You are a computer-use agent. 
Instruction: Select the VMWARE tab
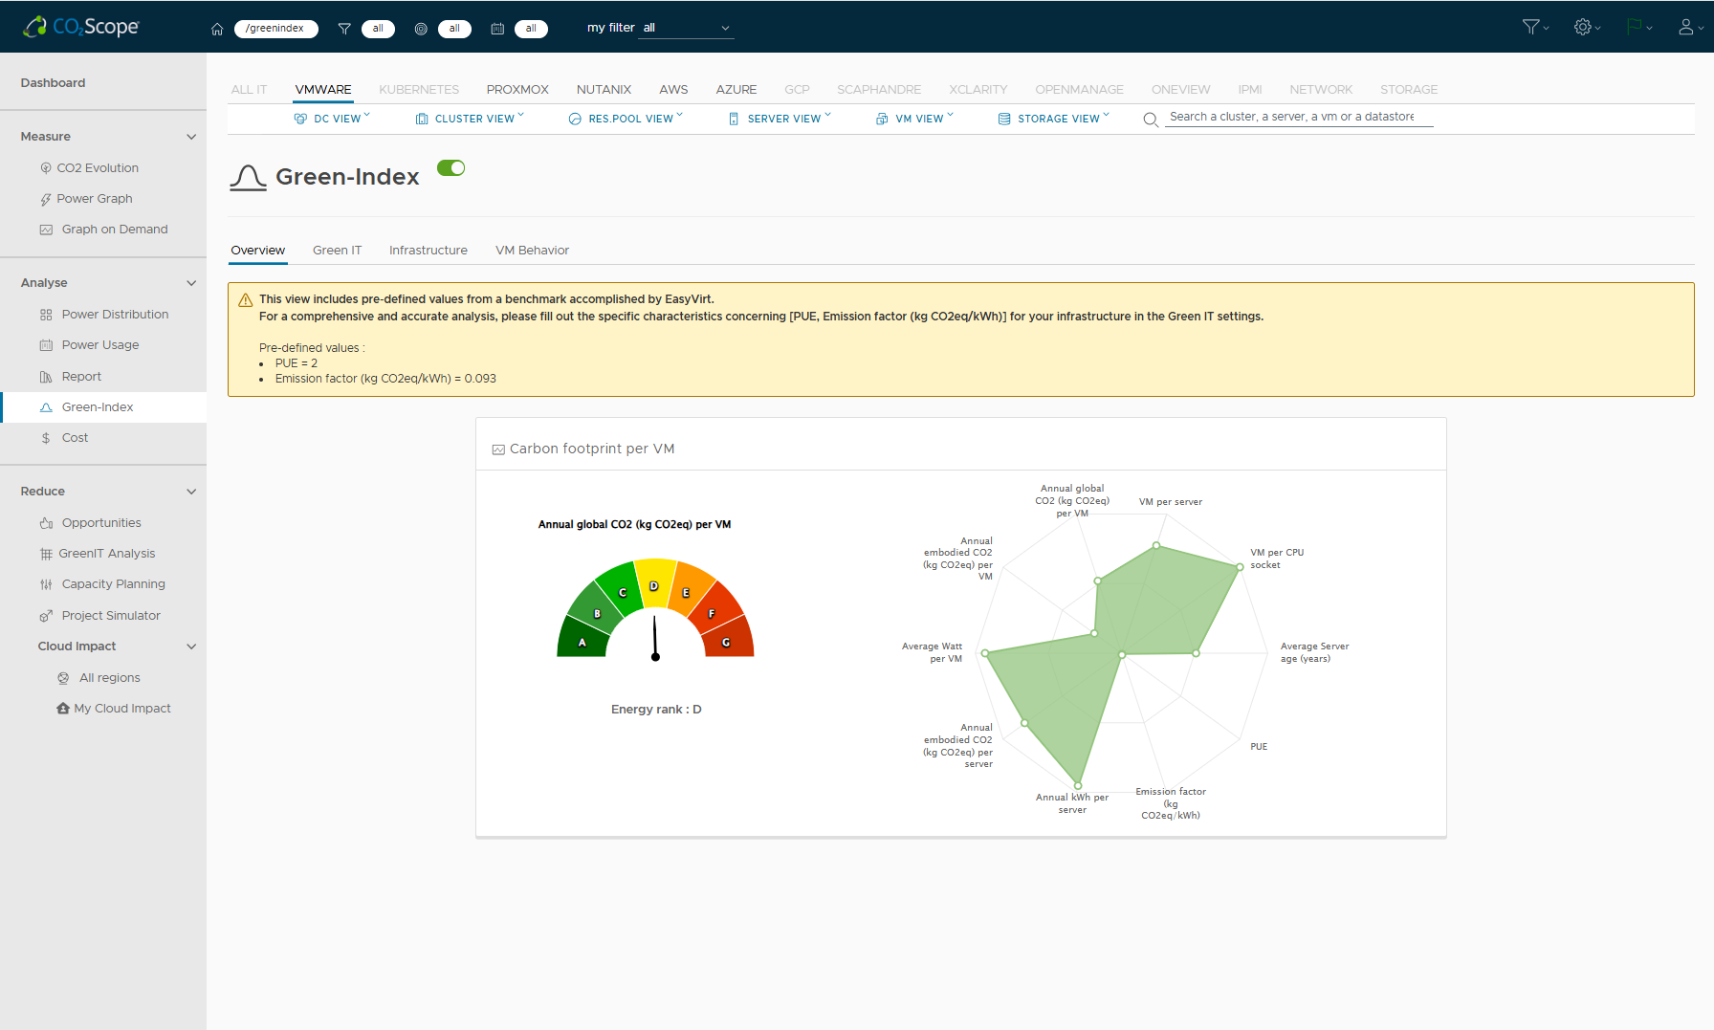click(323, 90)
